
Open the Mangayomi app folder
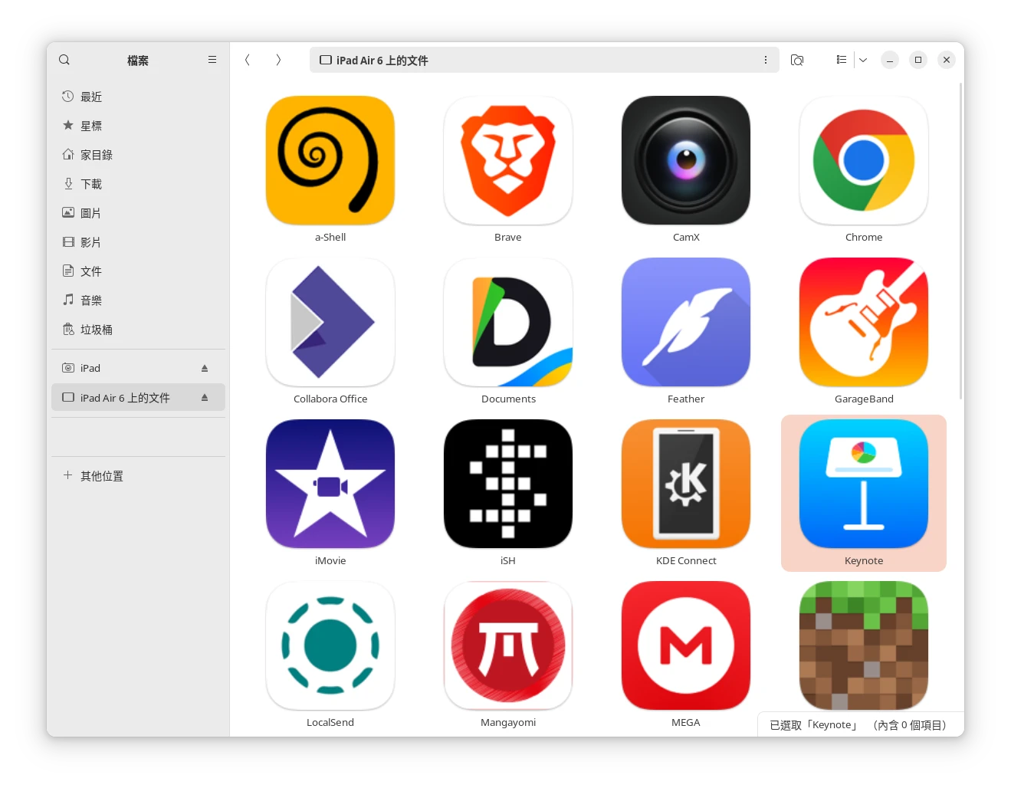tap(508, 645)
